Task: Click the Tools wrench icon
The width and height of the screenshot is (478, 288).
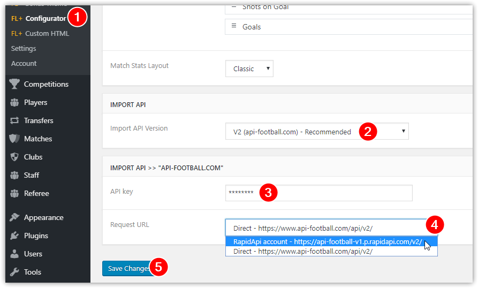Action: (14, 272)
